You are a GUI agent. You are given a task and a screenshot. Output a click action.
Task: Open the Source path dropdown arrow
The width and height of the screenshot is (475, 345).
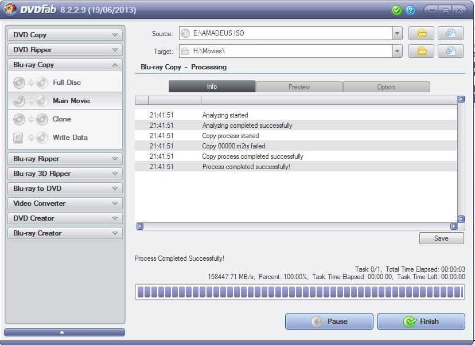[x=397, y=33]
